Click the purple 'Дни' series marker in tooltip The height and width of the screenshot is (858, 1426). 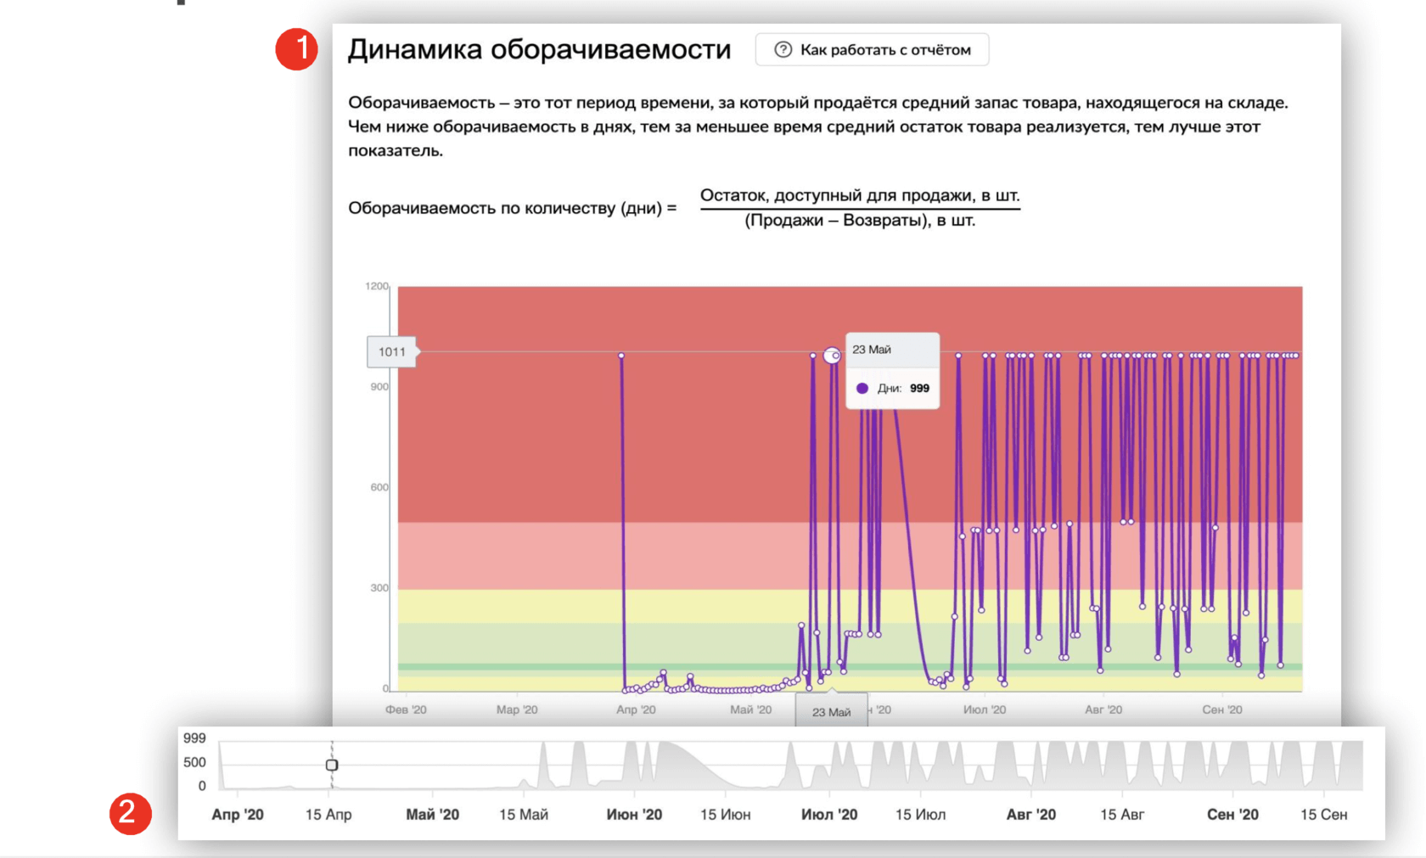tap(862, 388)
